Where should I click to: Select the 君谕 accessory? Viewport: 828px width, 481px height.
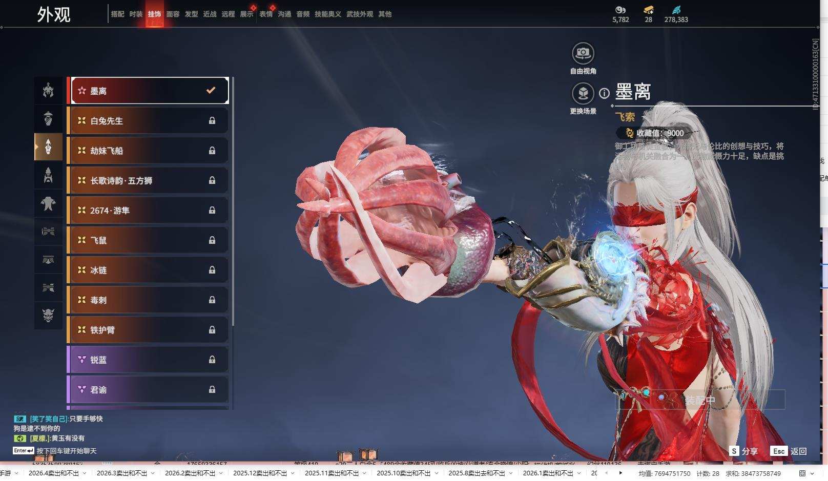tap(148, 390)
